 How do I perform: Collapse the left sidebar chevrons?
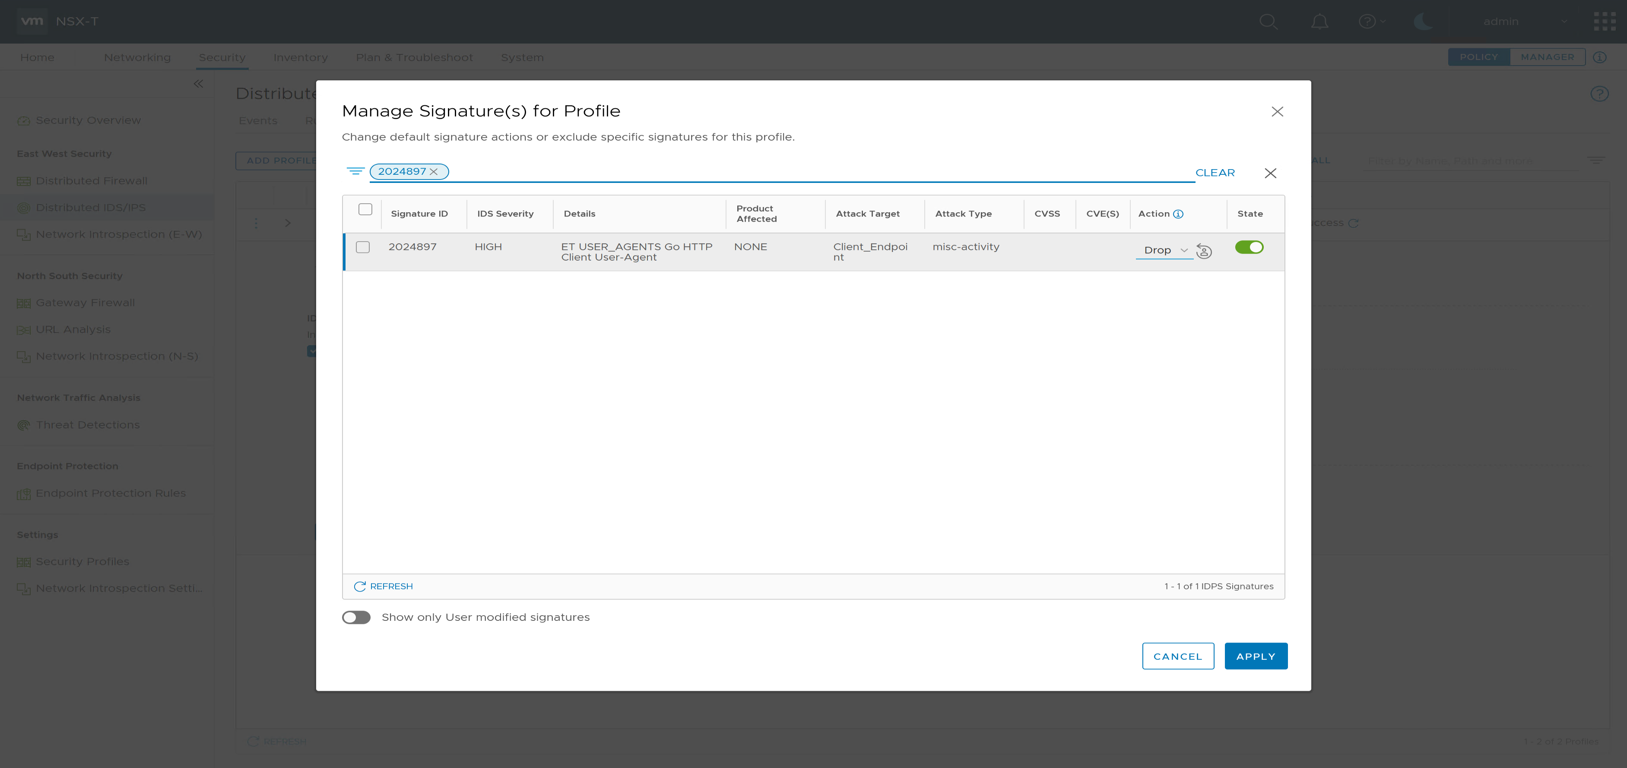[x=198, y=83]
